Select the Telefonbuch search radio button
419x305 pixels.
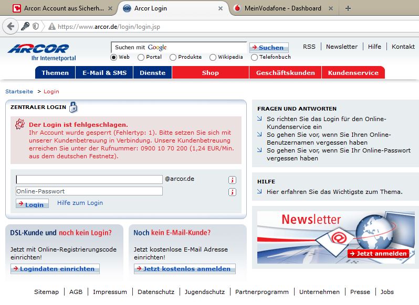coord(254,57)
